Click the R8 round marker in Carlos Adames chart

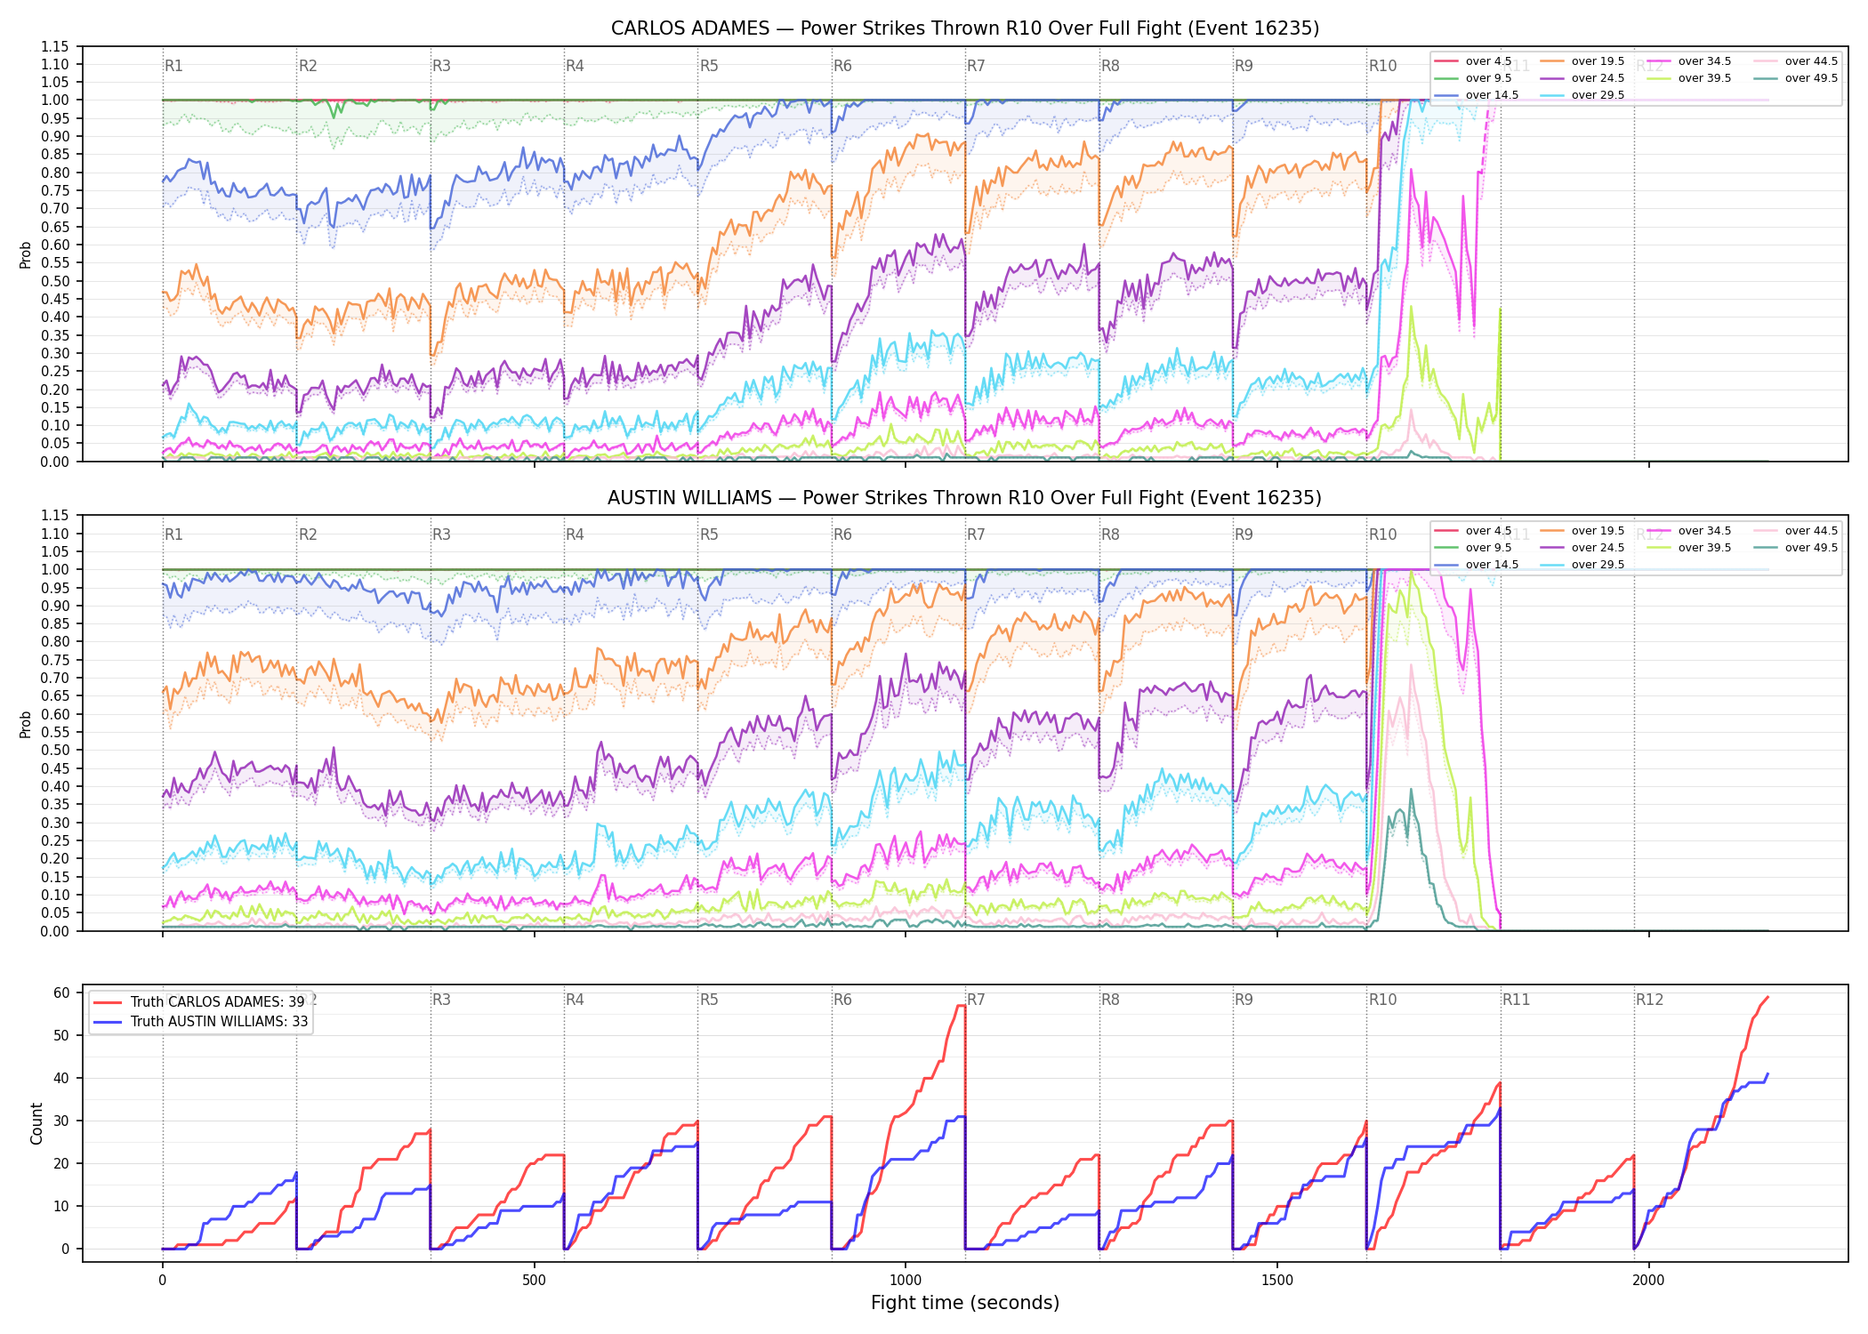[x=1110, y=66]
